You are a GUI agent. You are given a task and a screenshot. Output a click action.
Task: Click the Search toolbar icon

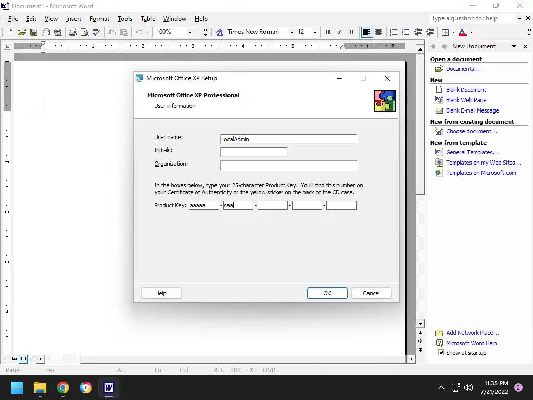(58, 32)
